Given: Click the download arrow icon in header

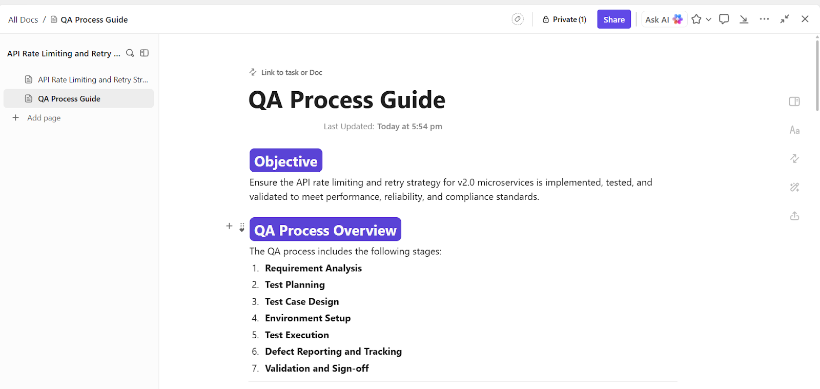Looking at the screenshot, I should click(x=744, y=19).
